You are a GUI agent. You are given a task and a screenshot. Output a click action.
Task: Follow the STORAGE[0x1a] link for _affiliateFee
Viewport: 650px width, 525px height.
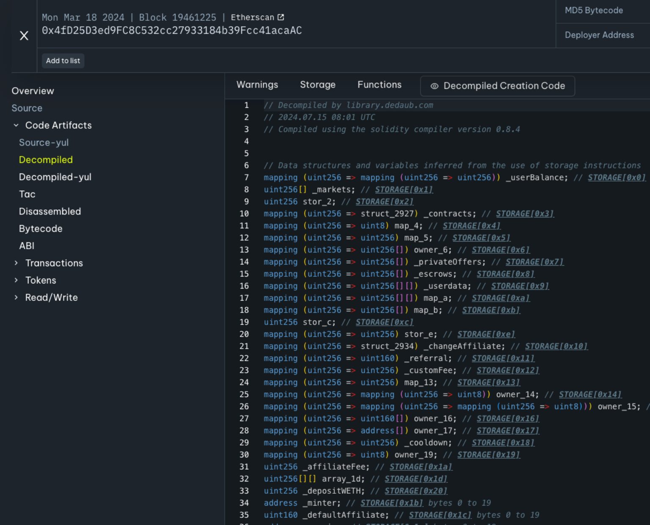click(421, 467)
